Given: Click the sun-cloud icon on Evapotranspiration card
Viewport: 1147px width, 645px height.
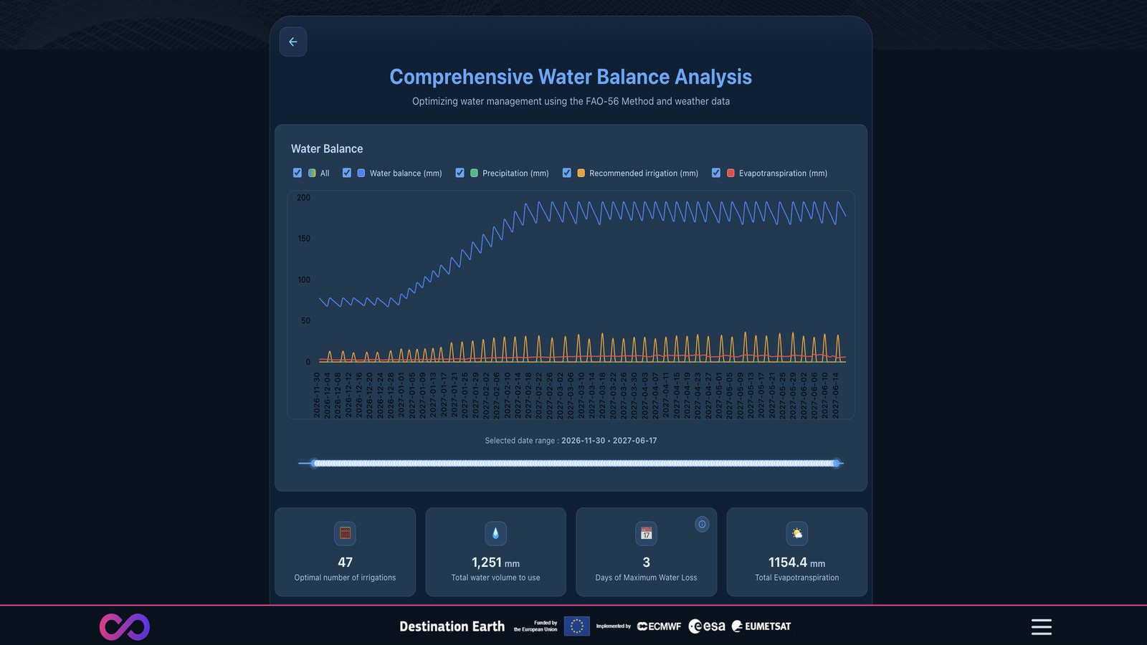Looking at the screenshot, I should tap(796, 533).
